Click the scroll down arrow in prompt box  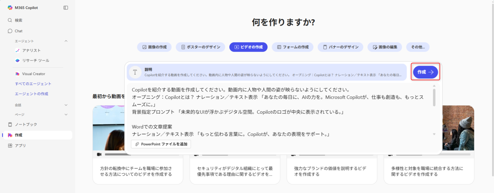click(434, 134)
